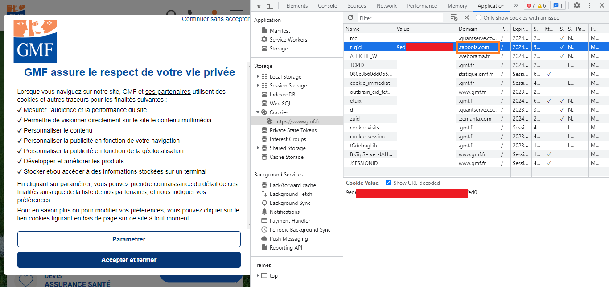Select the mc cookie row
This screenshot has width=609, height=287.
pos(476,38)
